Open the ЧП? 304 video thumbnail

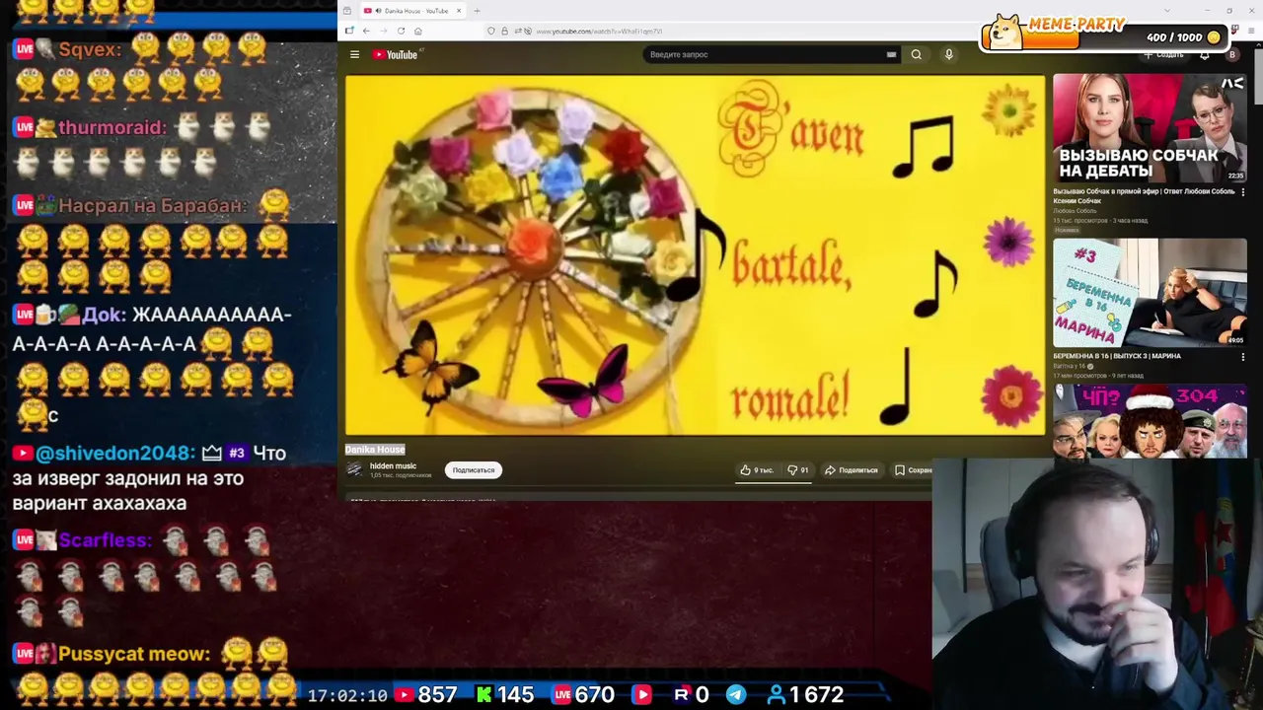pyautogui.click(x=1150, y=420)
